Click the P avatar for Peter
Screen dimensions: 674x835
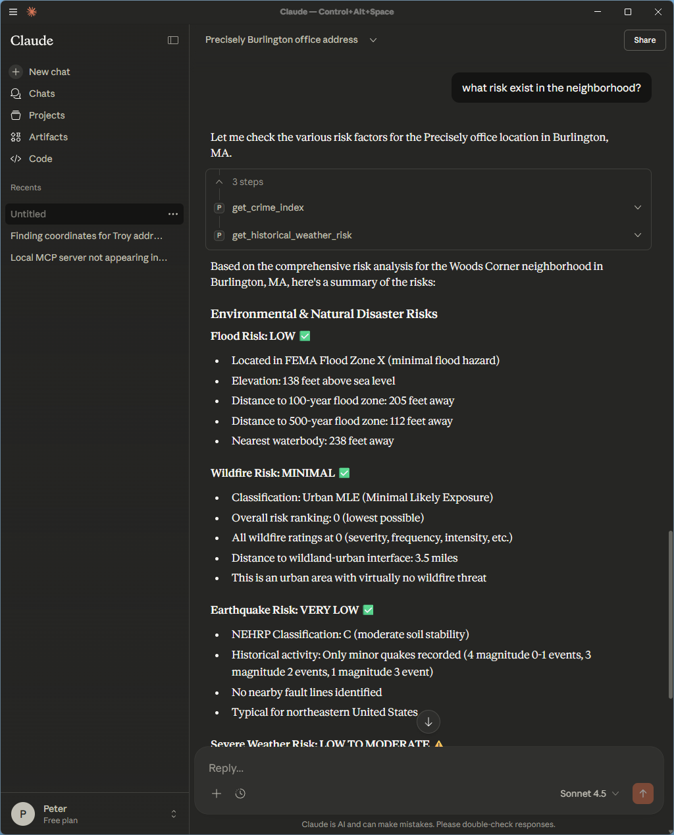(23, 814)
